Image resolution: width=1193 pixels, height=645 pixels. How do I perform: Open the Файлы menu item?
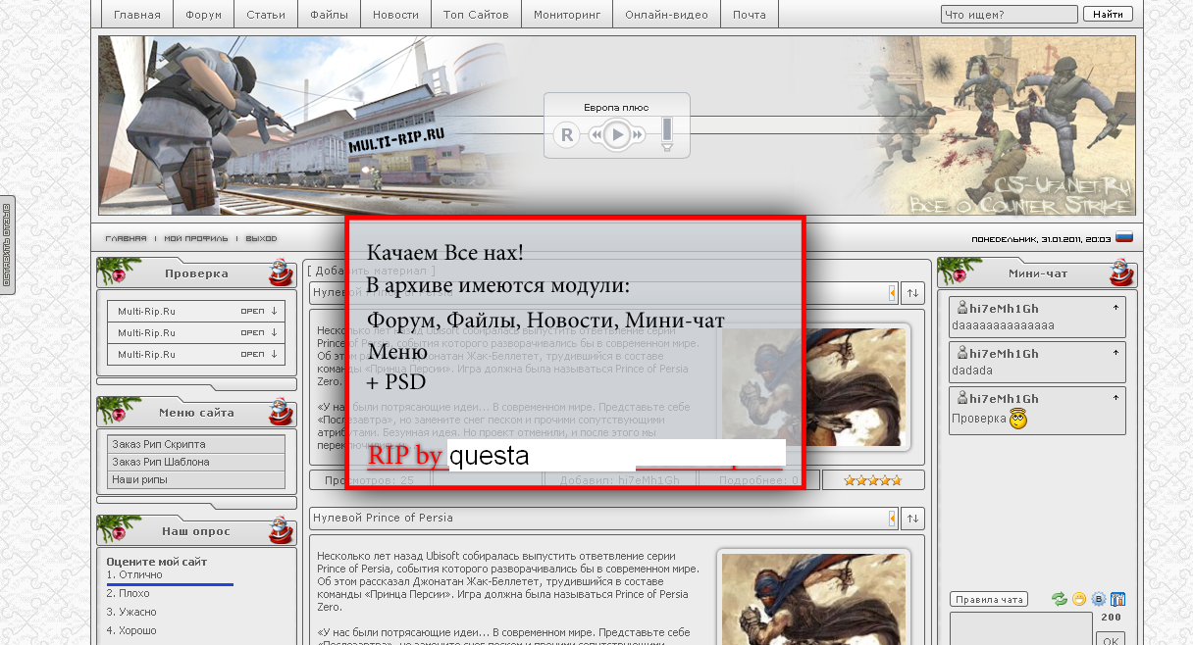pos(330,15)
